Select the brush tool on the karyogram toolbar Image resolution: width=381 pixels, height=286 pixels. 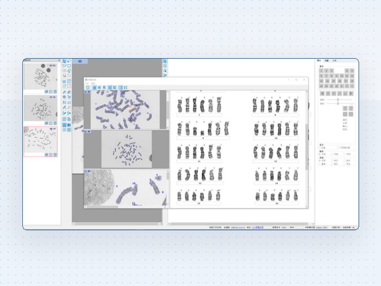pos(165,75)
